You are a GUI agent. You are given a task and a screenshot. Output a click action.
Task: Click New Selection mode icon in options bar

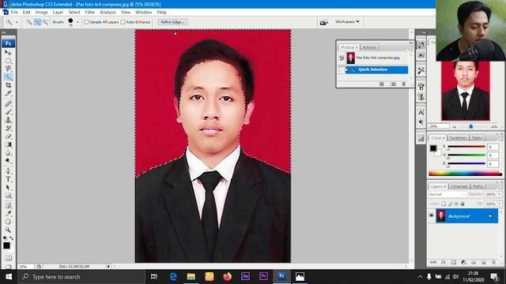(x=29, y=22)
